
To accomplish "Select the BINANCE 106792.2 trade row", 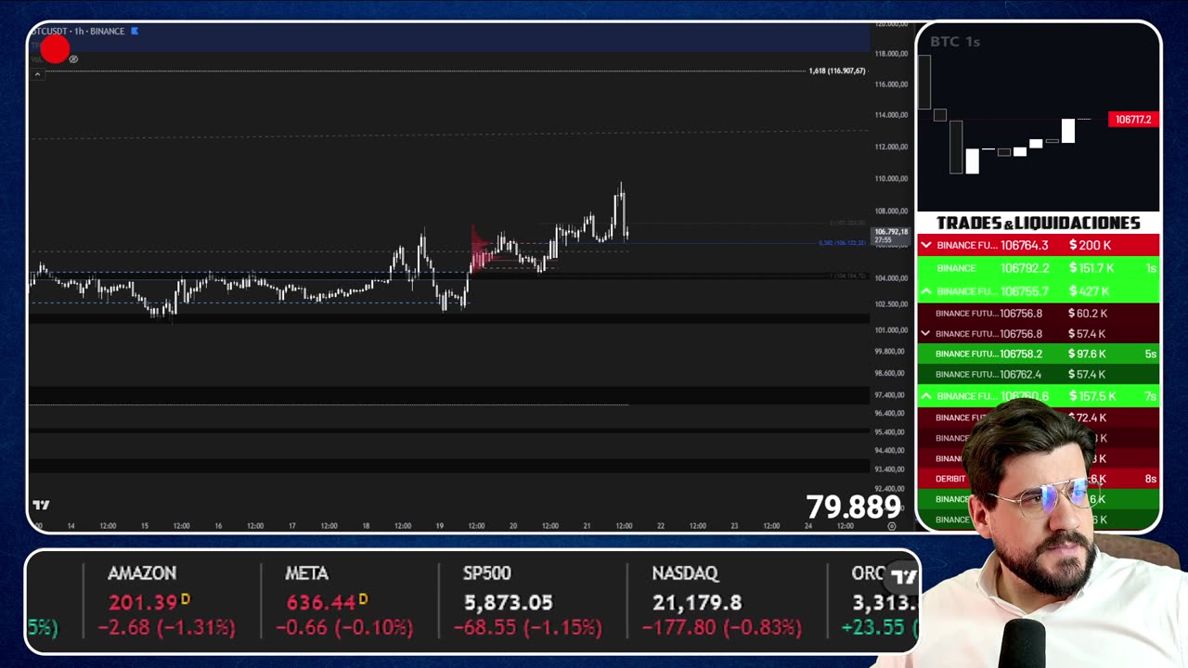I will [1038, 268].
